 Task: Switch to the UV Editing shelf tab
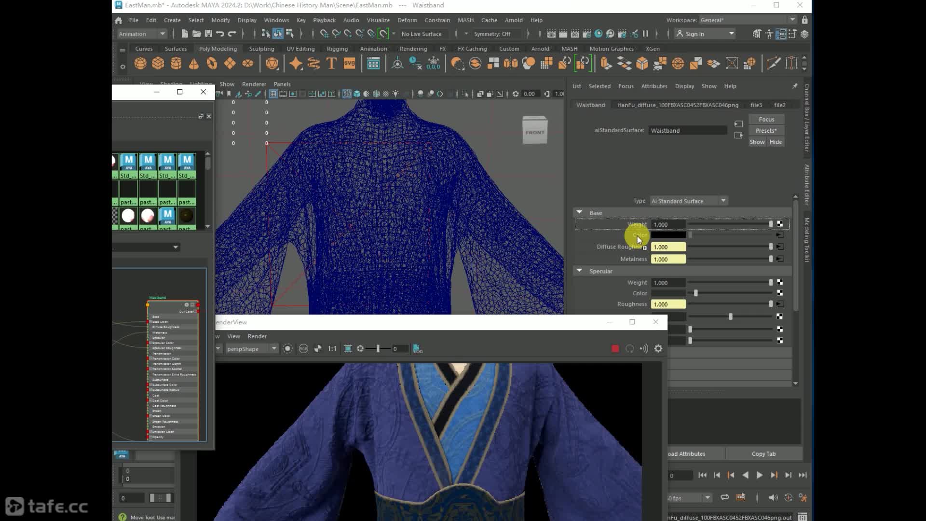300,49
